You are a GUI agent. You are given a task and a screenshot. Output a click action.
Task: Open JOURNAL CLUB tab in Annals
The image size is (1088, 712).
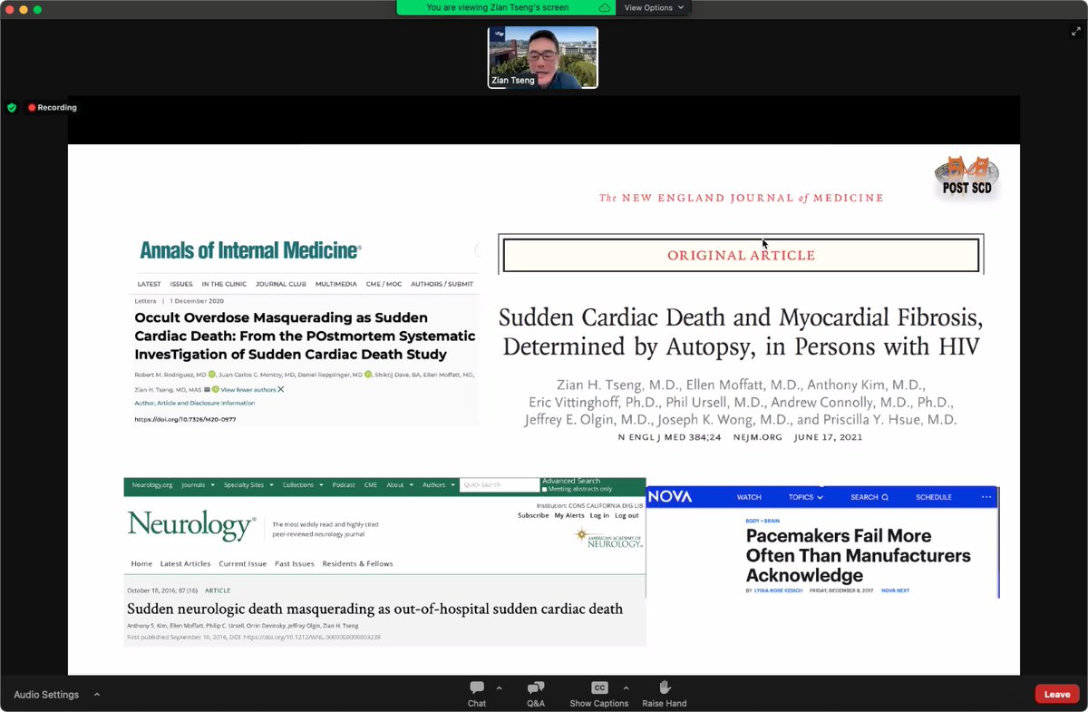pos(281,284)
